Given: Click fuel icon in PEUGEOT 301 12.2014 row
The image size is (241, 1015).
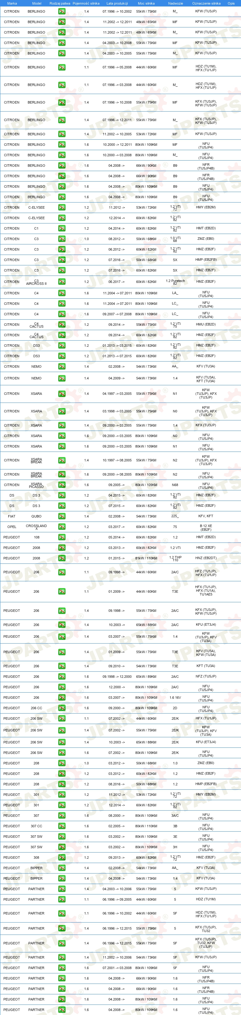Looking at the screenshot, I should pyautogui.click(x=62, y=805).
